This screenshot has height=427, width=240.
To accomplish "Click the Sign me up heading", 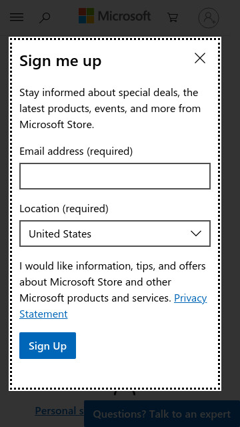I will tap(61, 61).
